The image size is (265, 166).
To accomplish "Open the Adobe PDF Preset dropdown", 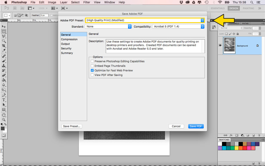I will [145, 20].
